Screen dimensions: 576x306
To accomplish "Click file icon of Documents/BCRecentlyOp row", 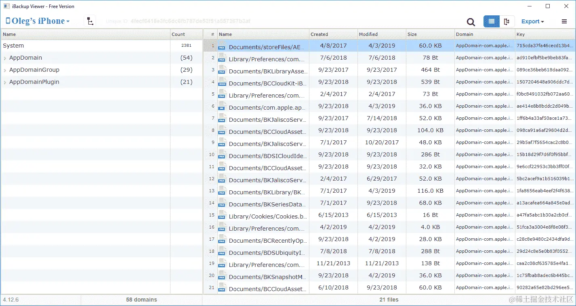I will pos(222,239).
